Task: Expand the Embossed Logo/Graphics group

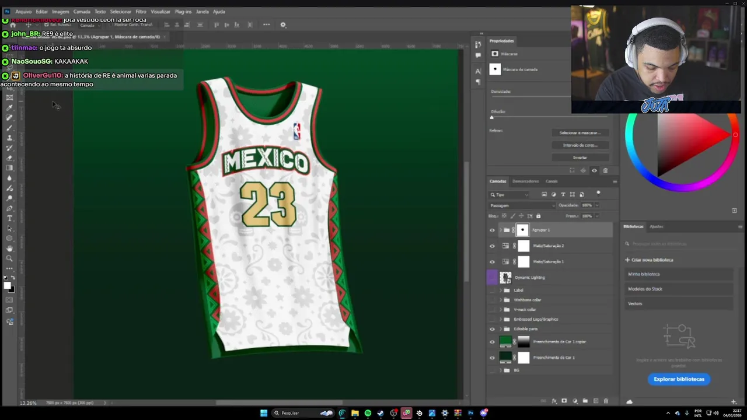Action: (x=500, y=319)
